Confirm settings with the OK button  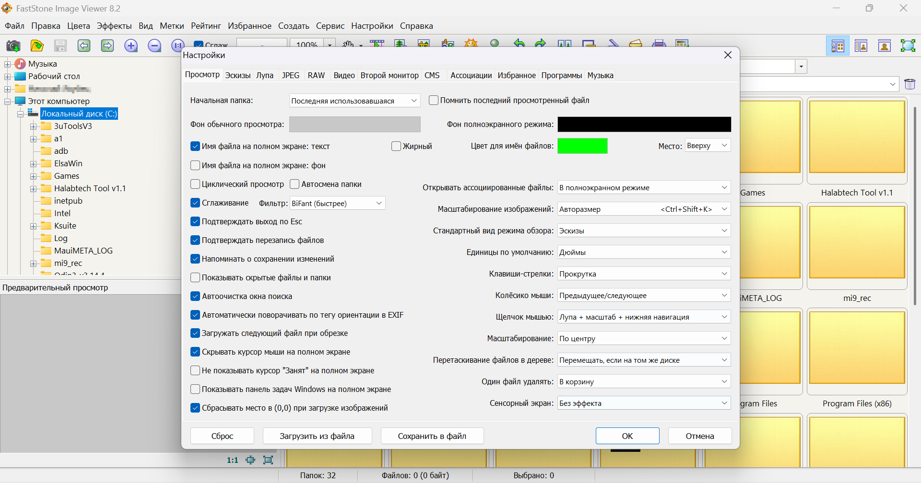(x=627, y=436)
